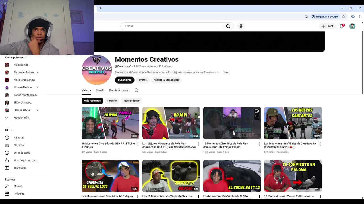Click Preguntar a Google button

tap(324, 16)
